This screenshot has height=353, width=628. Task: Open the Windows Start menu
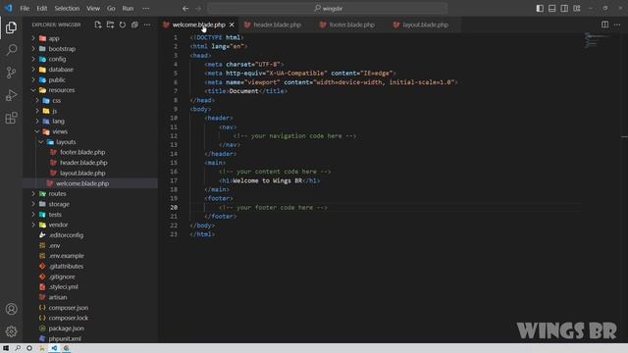tap(6, 348)
